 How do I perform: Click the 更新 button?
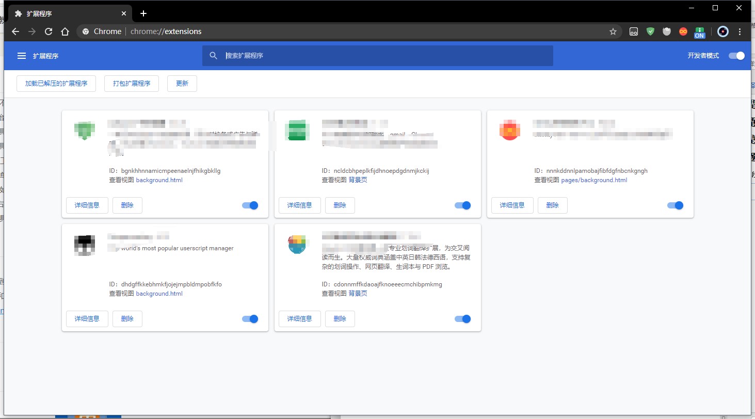182,84
